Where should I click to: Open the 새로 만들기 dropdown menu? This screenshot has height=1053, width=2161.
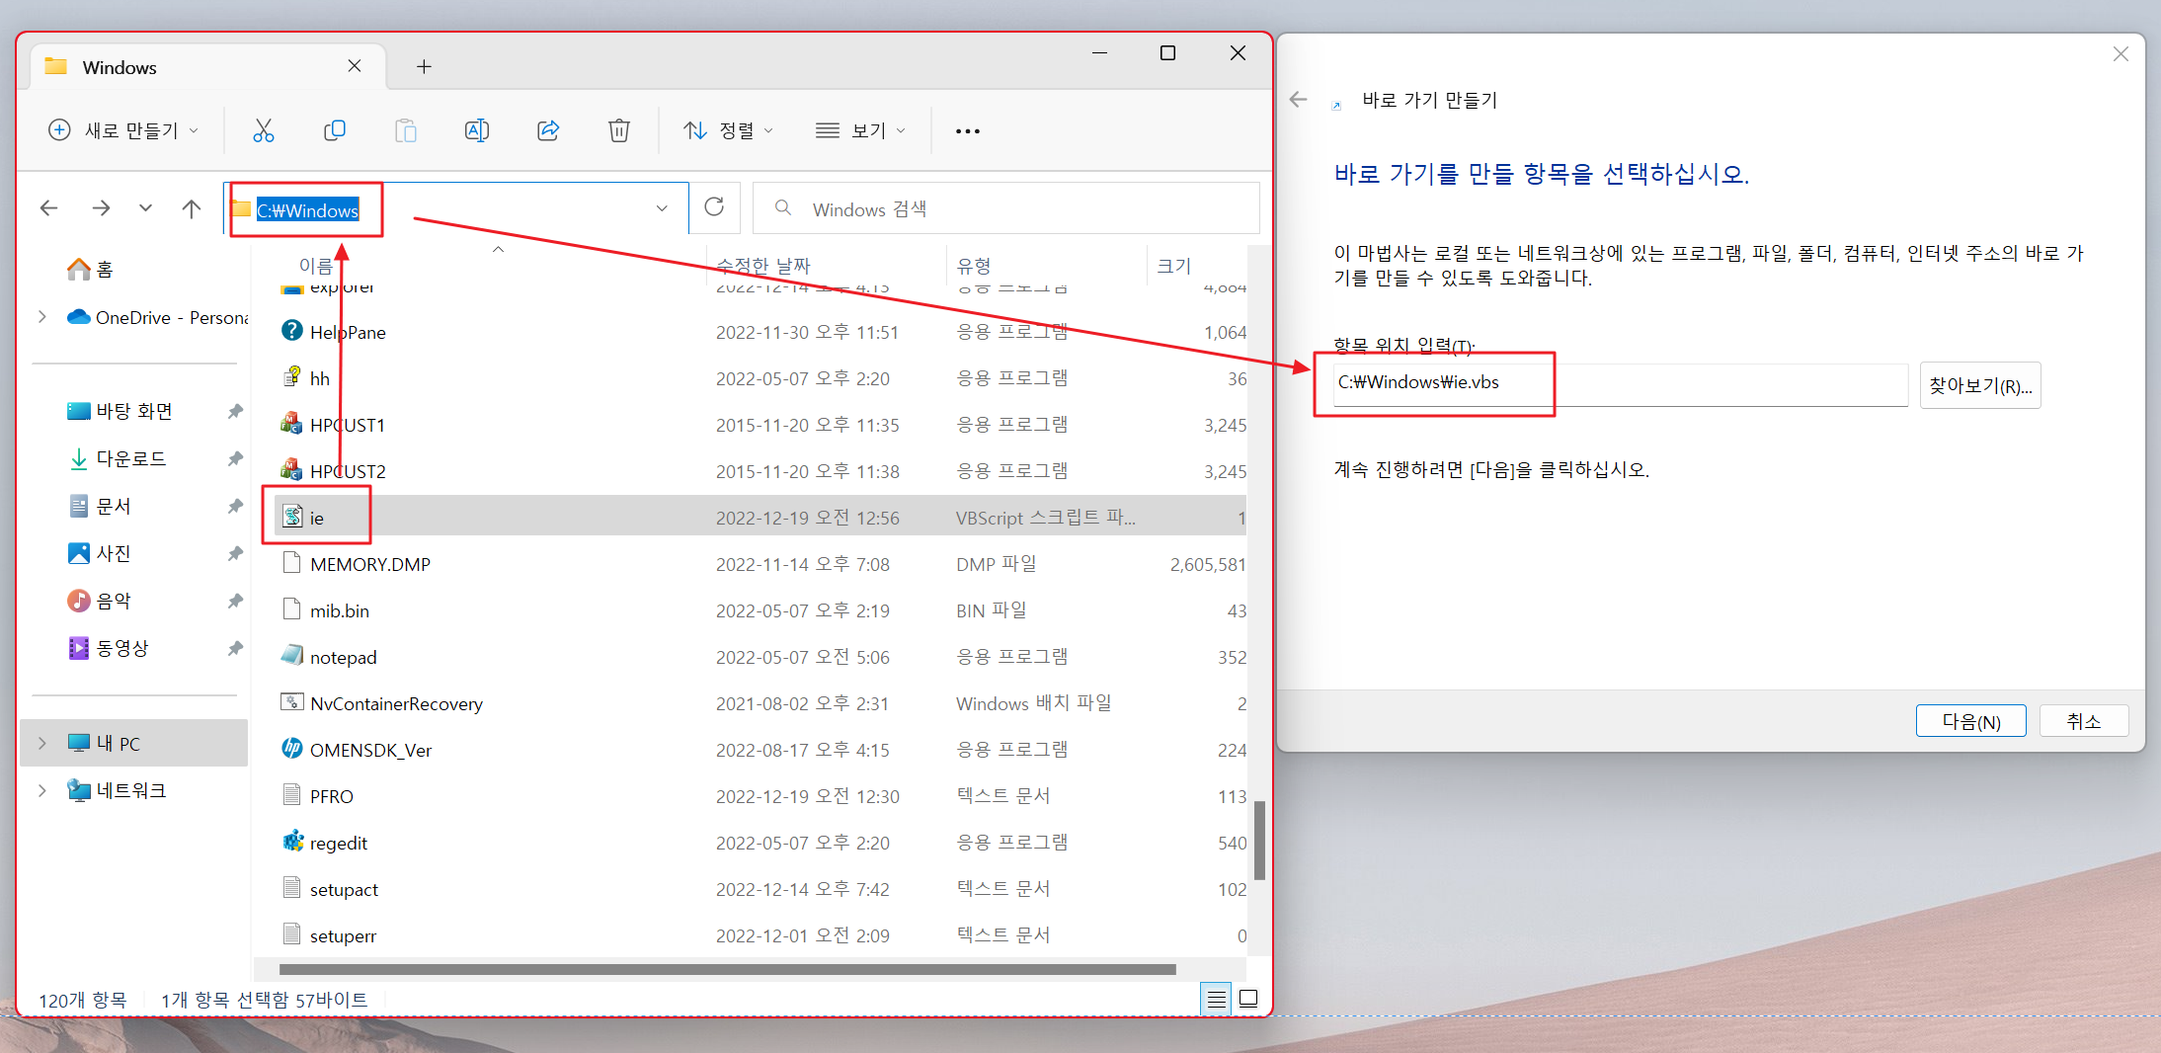pyautogui.click(x=123, y=130)
